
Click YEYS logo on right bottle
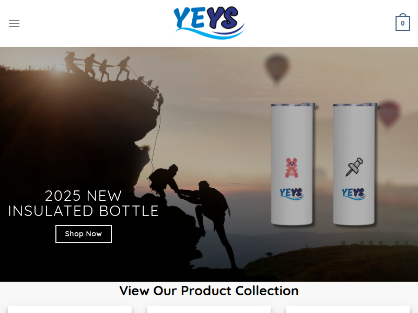(x=354, y=194)
